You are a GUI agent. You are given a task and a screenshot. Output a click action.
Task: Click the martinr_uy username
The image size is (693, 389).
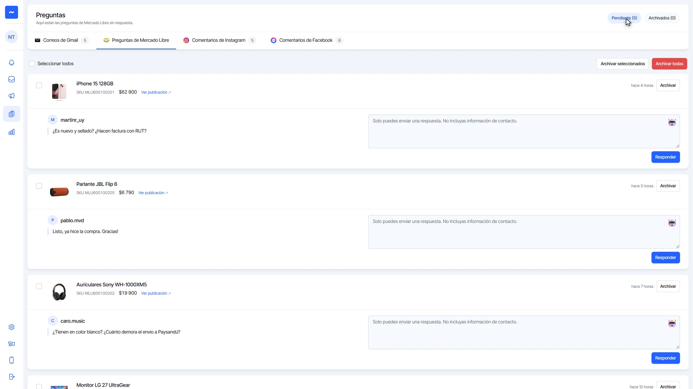[x=72, y=120]
